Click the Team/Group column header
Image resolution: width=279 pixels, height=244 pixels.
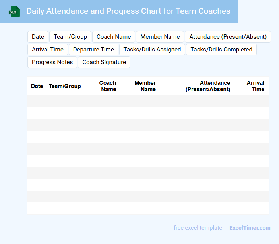point(65,86)
